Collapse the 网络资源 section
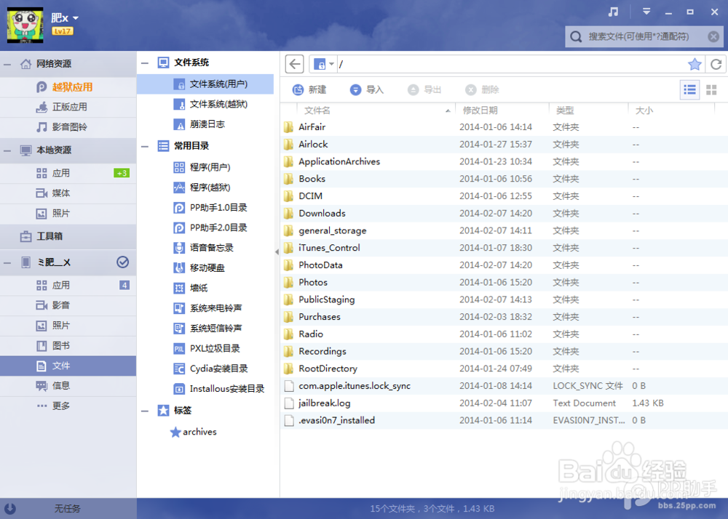 point(7,64)
